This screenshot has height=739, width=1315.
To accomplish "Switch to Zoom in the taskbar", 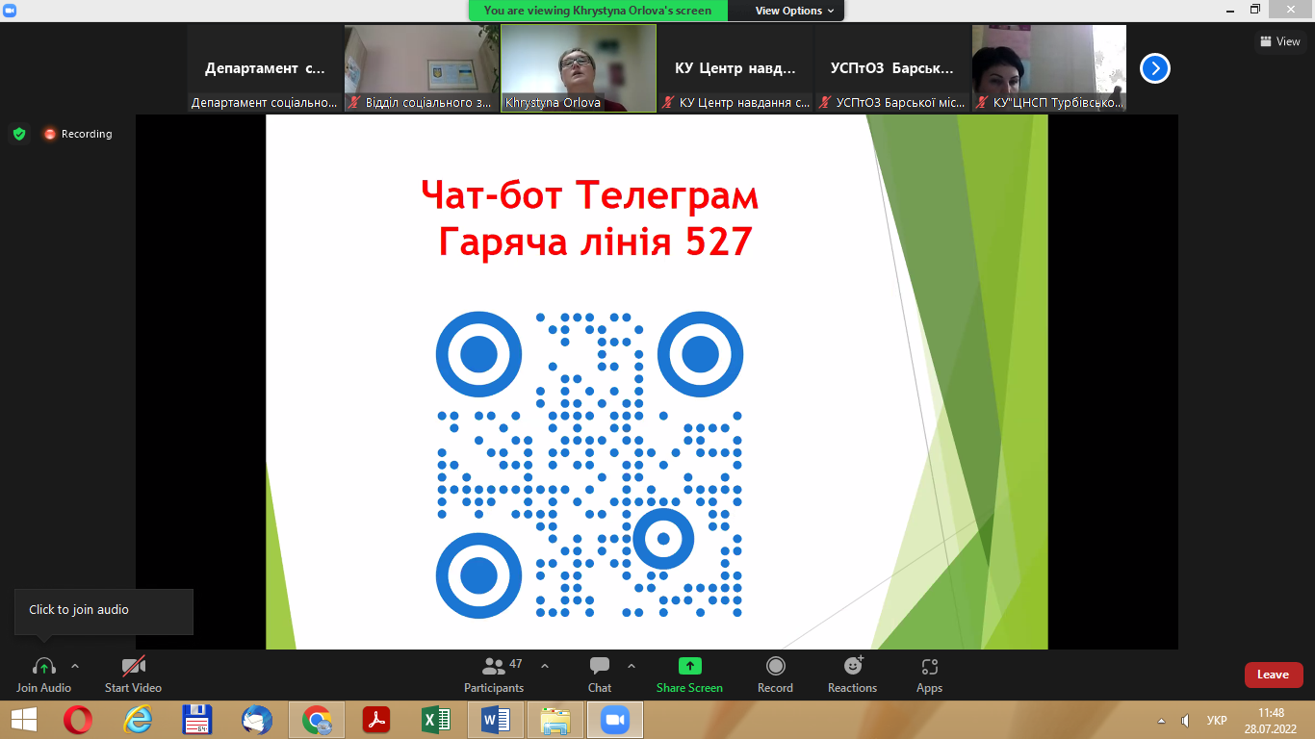I will (614, 720).
